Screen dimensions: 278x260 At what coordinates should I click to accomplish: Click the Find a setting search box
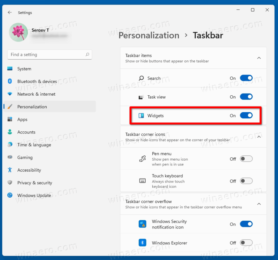pos(50,55)
